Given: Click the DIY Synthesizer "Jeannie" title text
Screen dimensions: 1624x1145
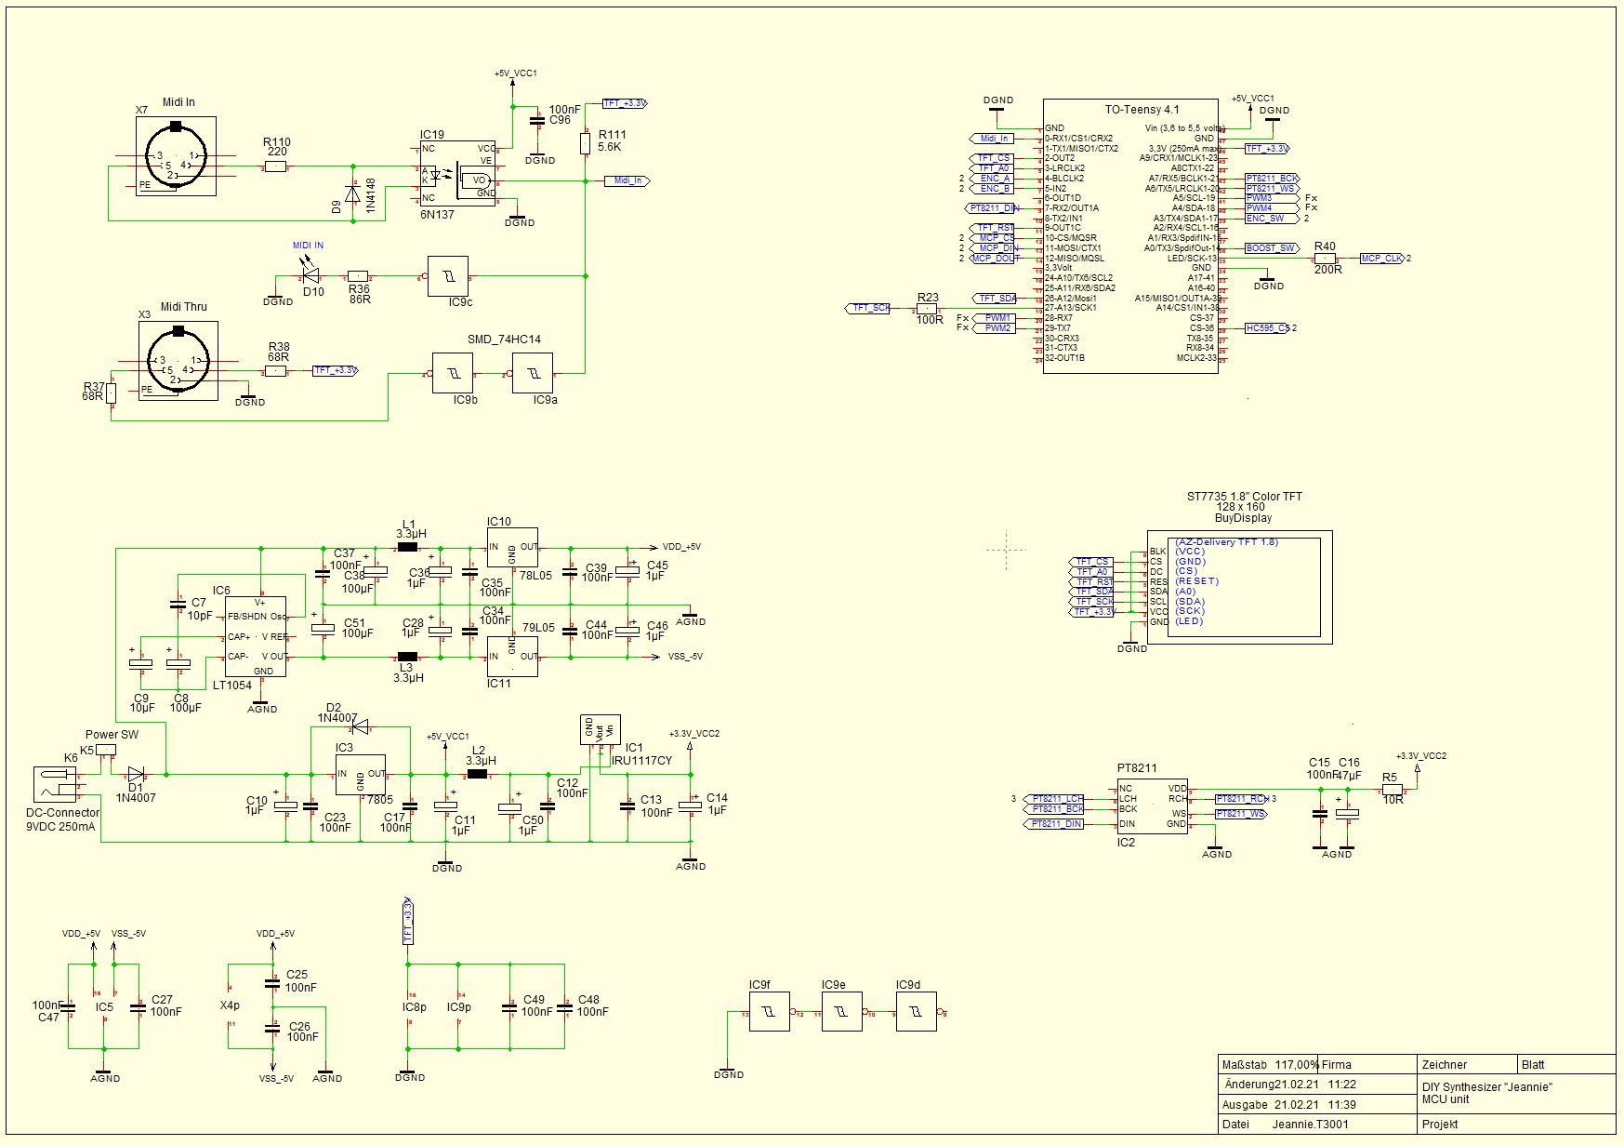Looking at the screenshot, I should tap(1486, 1086).
